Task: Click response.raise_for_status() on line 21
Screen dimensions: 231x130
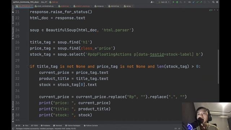Action: tap(61, 12)
